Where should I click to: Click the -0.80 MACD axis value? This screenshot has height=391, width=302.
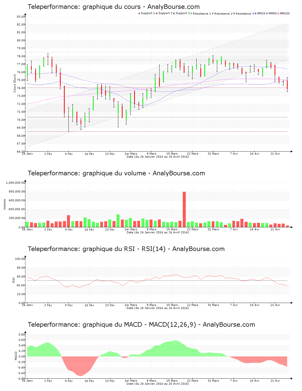tap(21, 379)
